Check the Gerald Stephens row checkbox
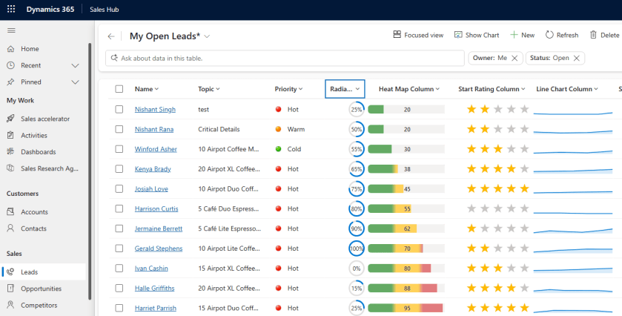The width and height of the screenshot is (622, 316). [119, 248]
